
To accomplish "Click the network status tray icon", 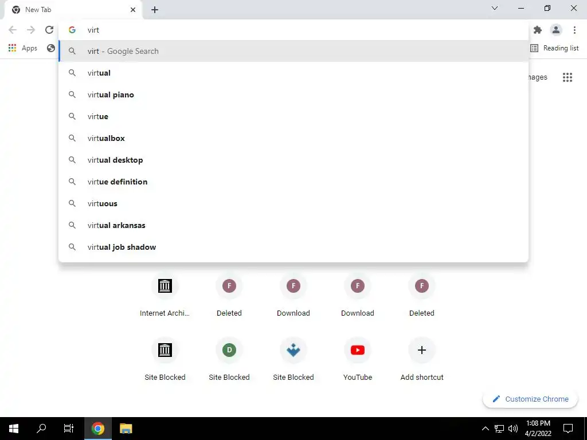I will pyautogui.click(x=499, y=429).
